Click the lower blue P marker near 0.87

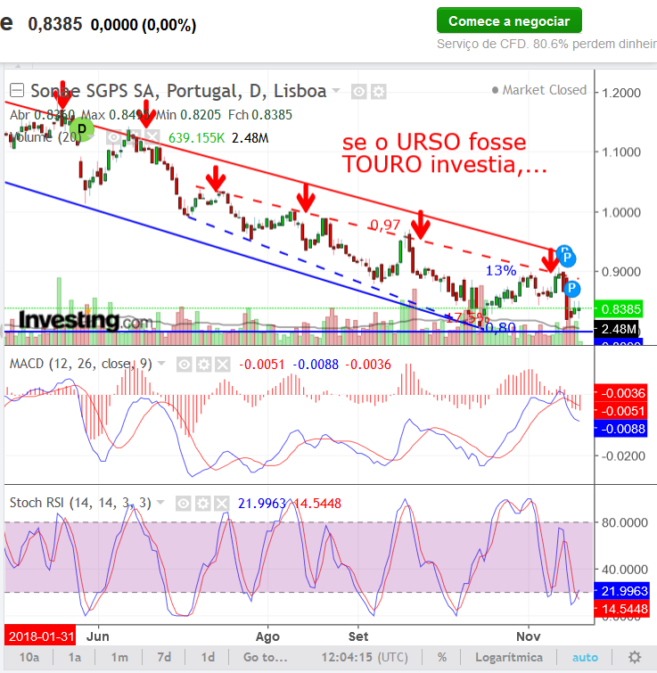571,289
